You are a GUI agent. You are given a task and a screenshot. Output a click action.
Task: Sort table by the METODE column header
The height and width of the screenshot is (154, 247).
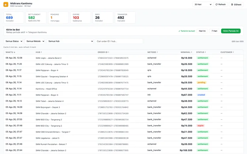(152, 52)
